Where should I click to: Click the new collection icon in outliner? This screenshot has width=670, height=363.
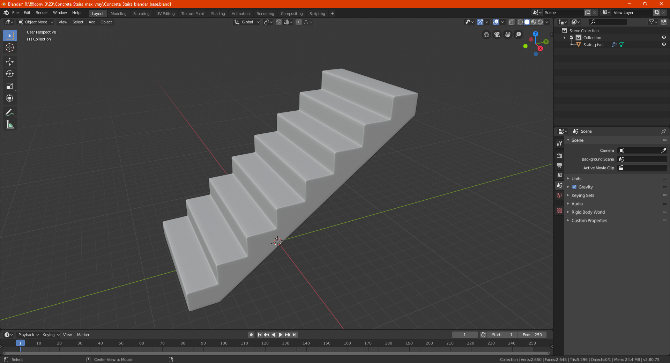click(663, 22)
